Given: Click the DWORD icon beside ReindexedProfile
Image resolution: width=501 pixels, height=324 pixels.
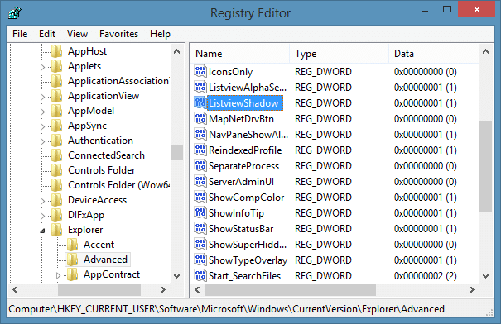Looking at the screenshot, I should coord(200,150).
